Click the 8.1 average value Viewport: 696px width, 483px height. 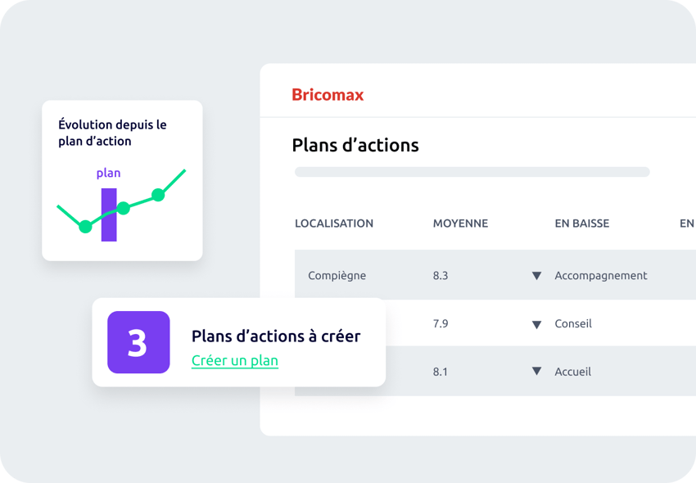[441, 372]
